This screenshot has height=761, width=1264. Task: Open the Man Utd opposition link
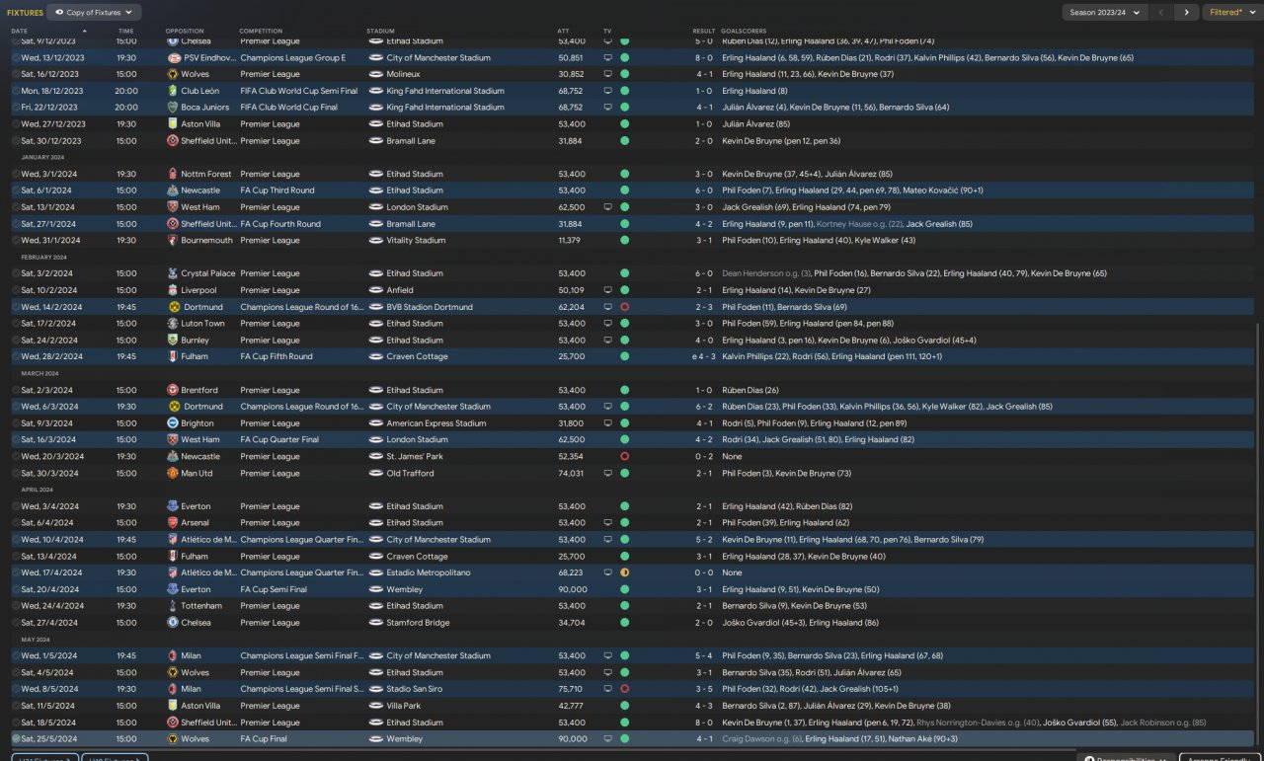pyautogui.click(x=197, y=473)
